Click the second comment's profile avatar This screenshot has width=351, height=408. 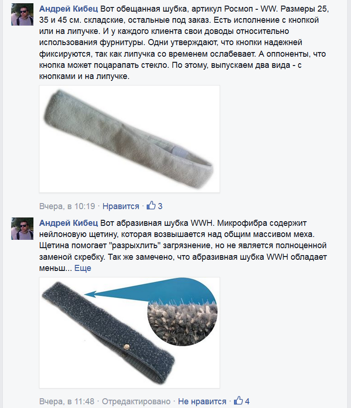(22, 229)
